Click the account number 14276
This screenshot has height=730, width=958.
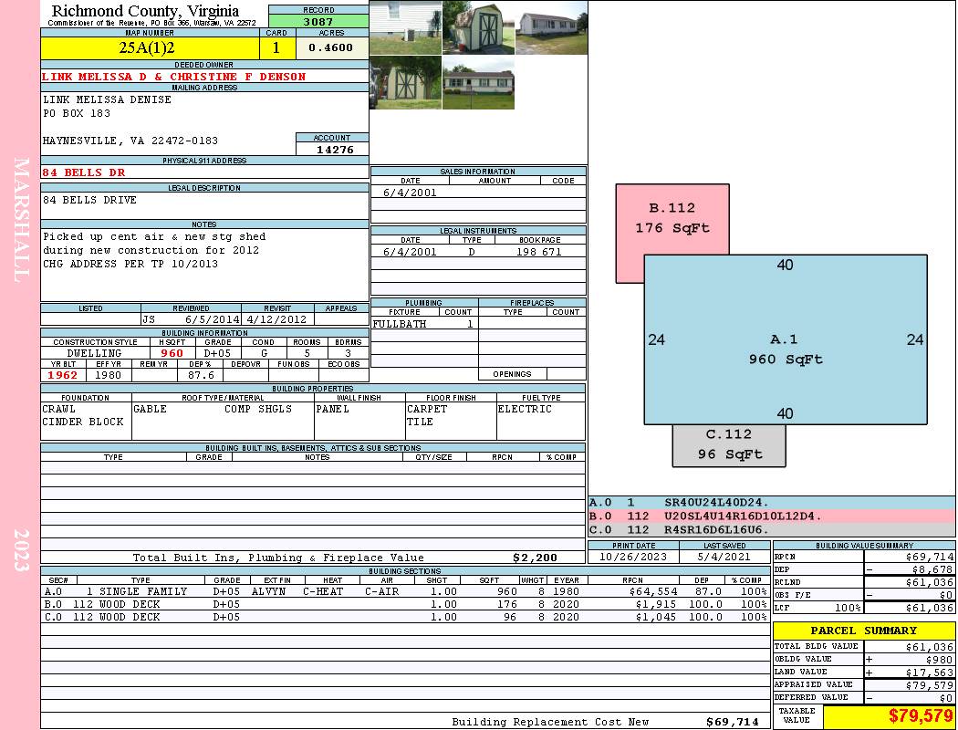[333, 150]
